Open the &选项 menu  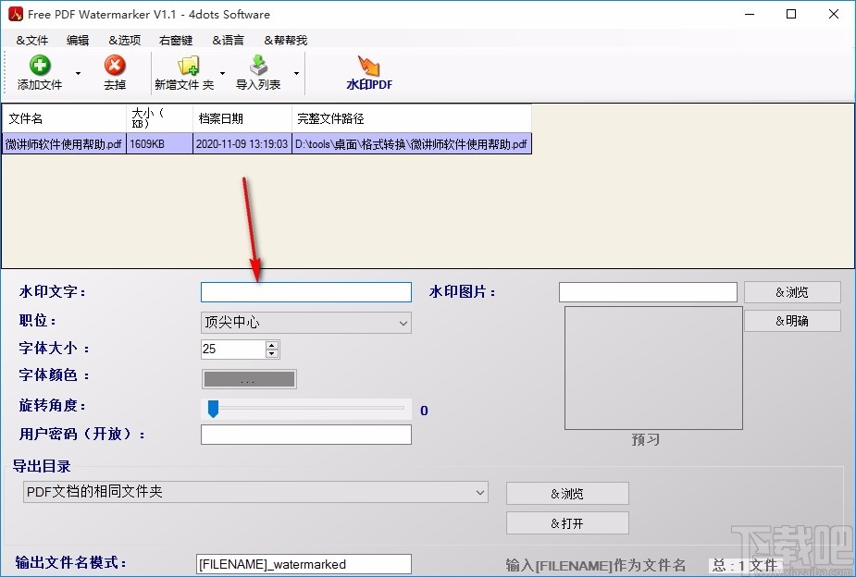tap(125, 40)
